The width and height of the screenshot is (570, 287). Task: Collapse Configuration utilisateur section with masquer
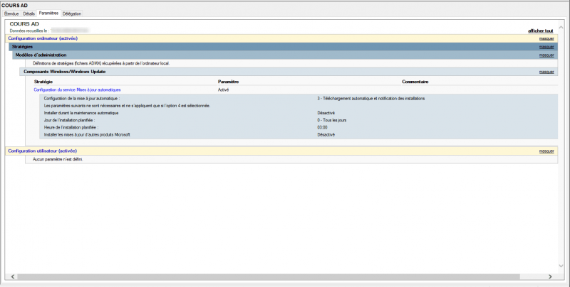click(546, 151)
